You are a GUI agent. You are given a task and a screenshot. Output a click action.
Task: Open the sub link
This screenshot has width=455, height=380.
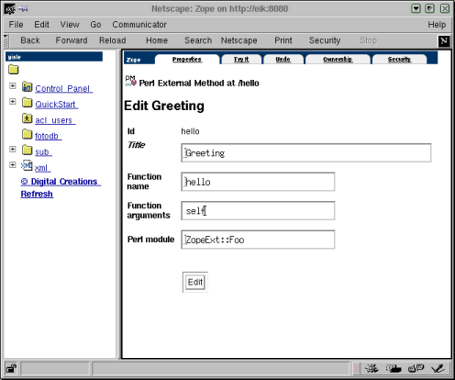(43, 151)
